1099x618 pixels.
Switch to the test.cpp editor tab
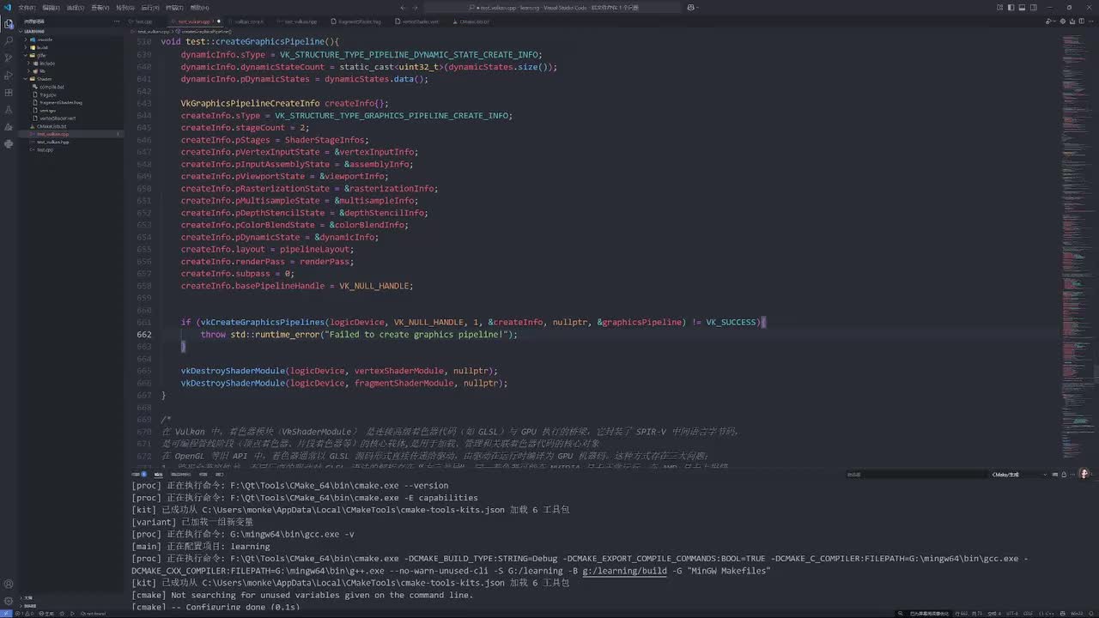[x=144, y=21]
